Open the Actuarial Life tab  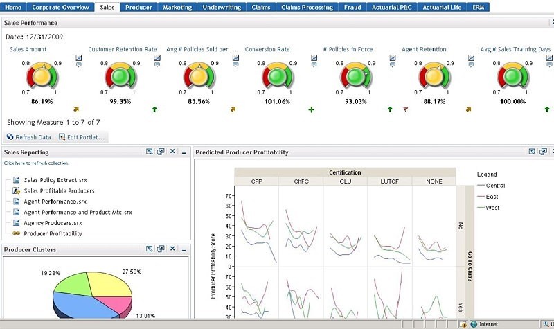click(x=442, y=7)
